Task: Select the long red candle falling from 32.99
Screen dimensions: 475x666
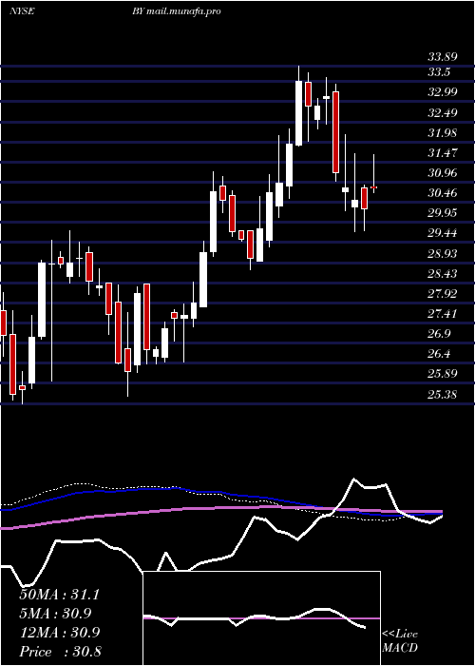Action: pyautogui.click(x=335, y=132)
